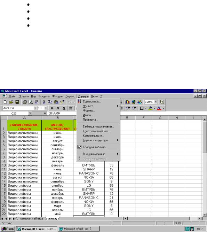This screenshot has height=232, width=207.
Task: Open the Вставка menu
Action: point(44,96)
